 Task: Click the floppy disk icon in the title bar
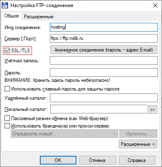[x=5, y=5]
